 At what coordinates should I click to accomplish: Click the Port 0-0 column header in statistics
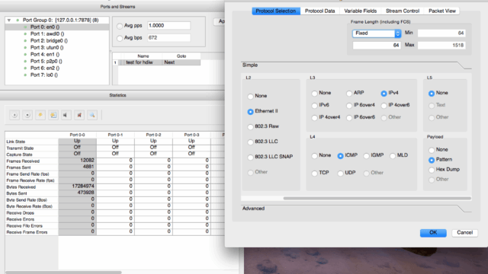point(77,135)
